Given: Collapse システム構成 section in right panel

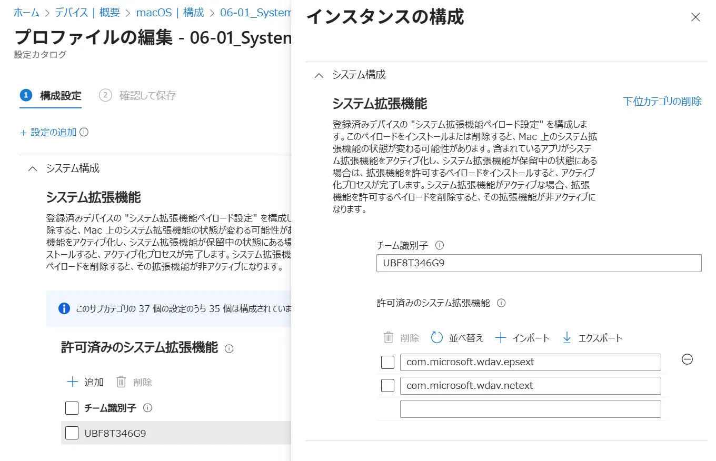Looking at the screenshot, I should click(319, 75).
